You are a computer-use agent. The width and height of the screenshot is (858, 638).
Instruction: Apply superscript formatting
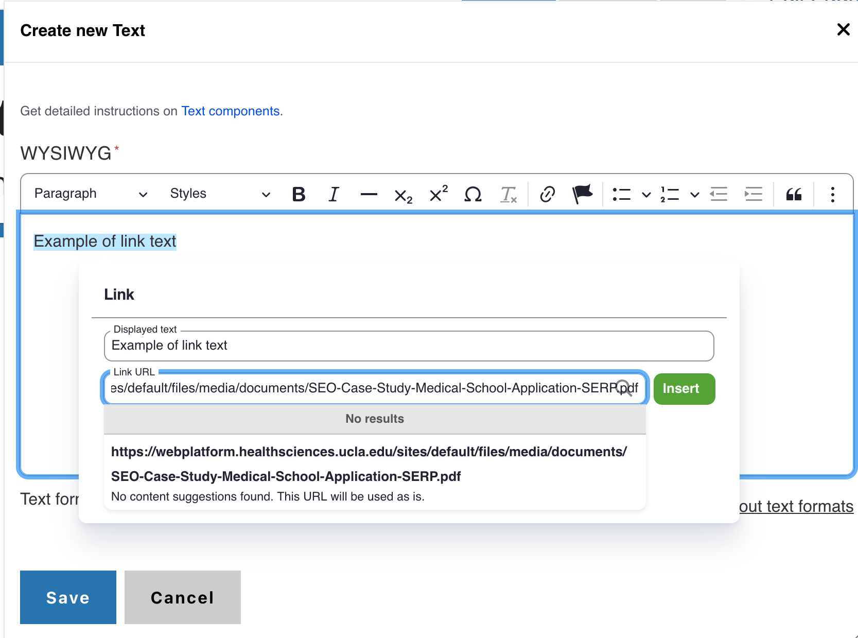pos(438,194)
